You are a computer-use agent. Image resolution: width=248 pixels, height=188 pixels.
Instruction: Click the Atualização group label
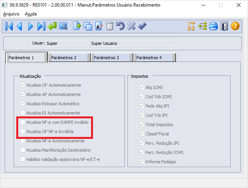[30, 76]
